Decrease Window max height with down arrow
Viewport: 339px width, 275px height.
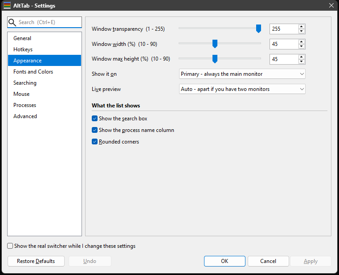click(x=302, y=62)
